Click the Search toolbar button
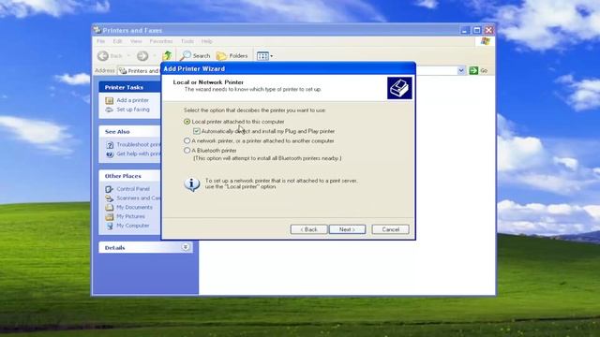Image resolution: width=600 pixels, height=337 pixels. point(196,56)
